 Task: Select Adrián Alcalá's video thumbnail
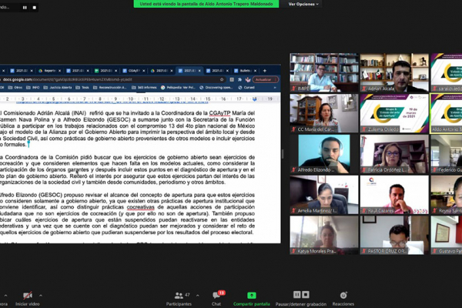[394, 72]
